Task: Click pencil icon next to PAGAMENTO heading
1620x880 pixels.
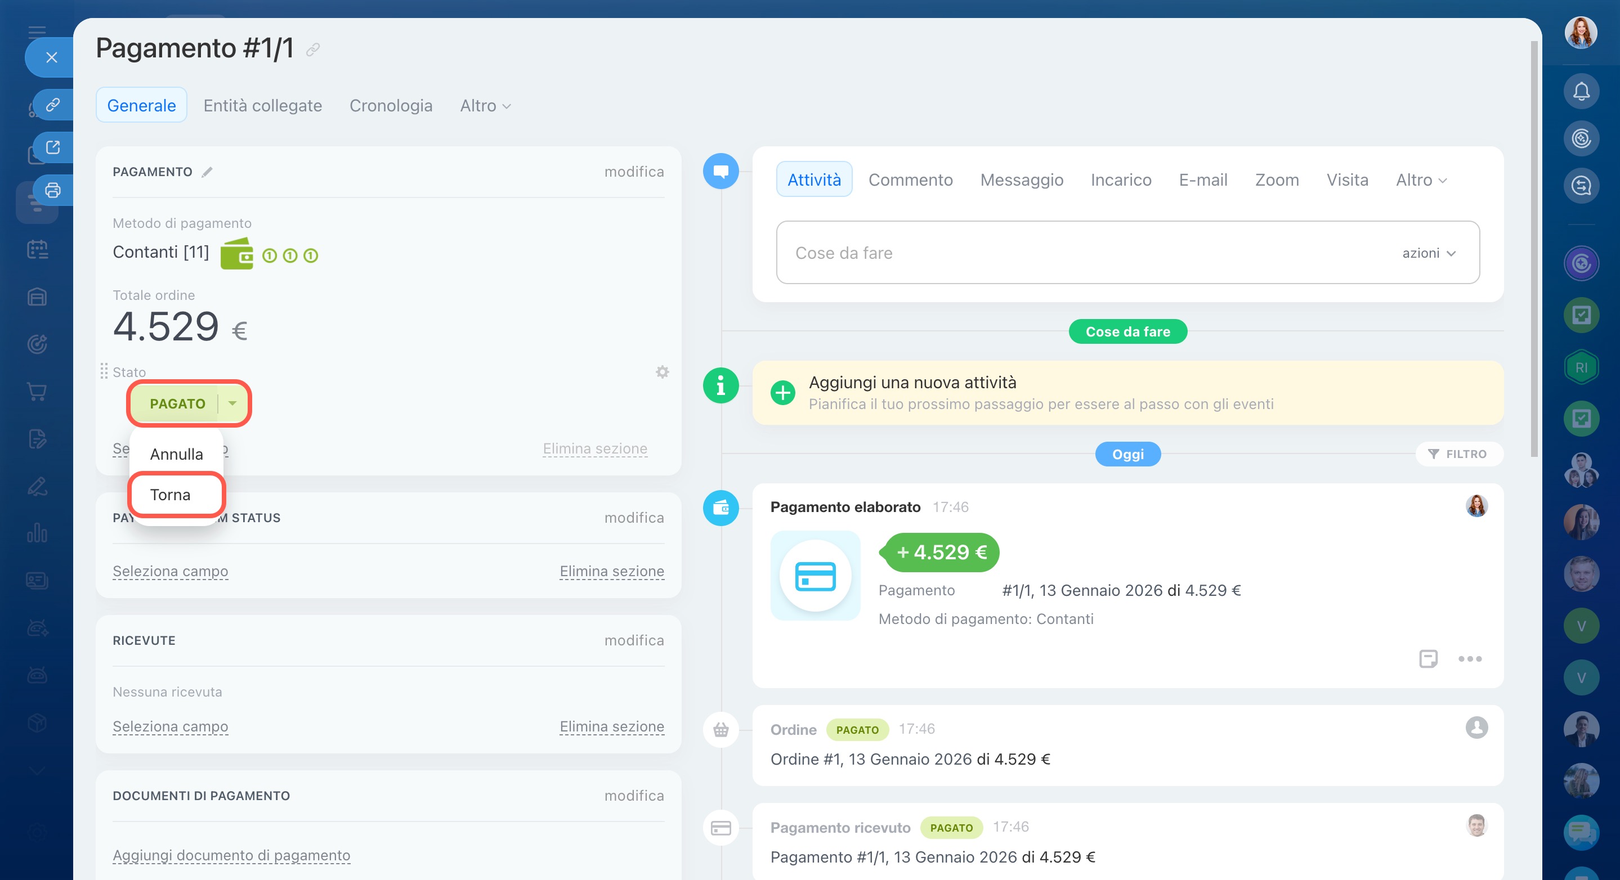Action: tap(207, 172)
